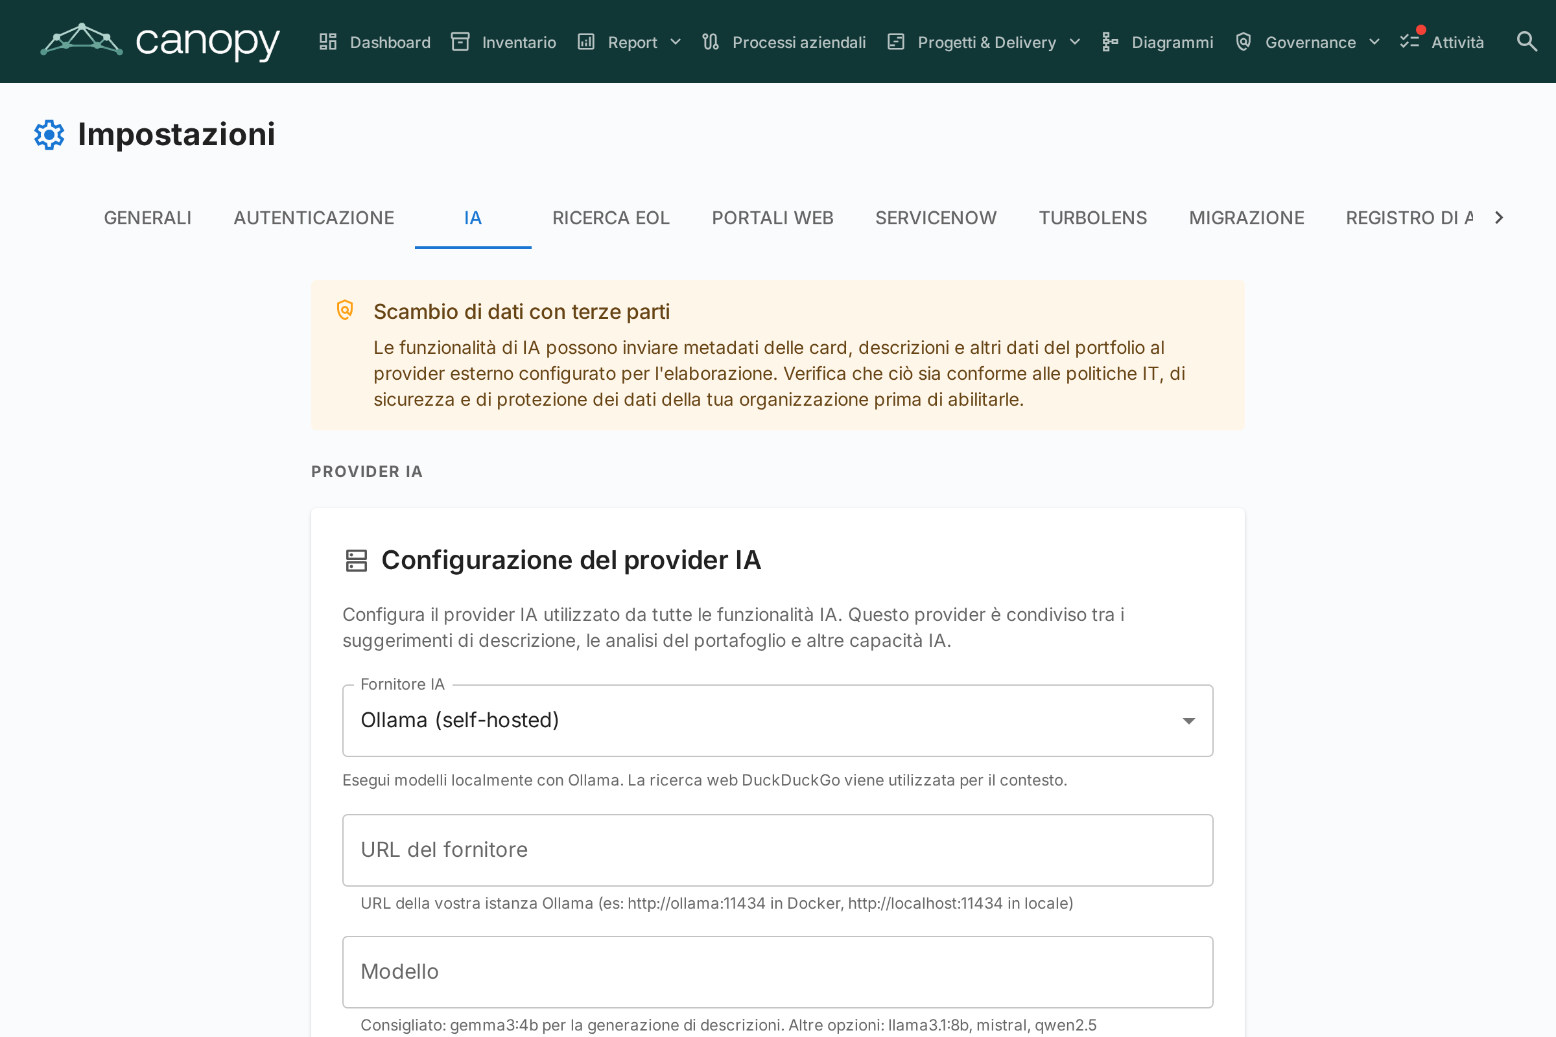1556x1037 pixels.
Task: Click the URL del fornitore field
Action: pos(778,850)
